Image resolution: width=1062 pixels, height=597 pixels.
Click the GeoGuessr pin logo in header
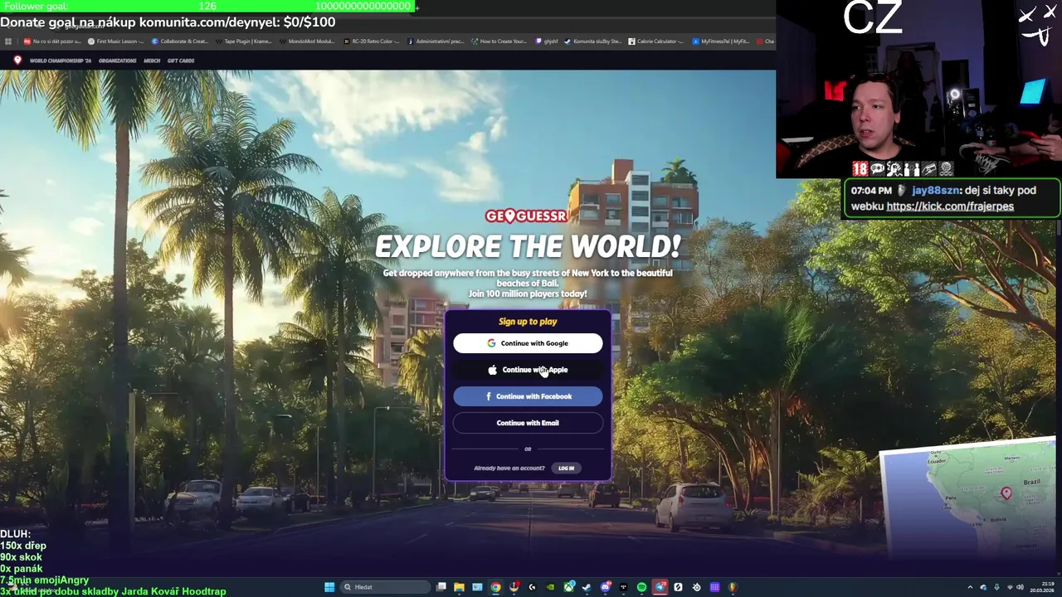[x=17, y=60]
